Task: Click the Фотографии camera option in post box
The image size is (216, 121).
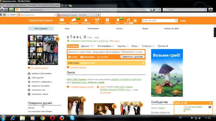Action: (87, 57)
